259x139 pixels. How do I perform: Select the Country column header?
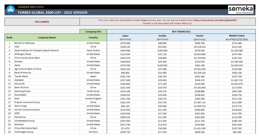point(93,38)
